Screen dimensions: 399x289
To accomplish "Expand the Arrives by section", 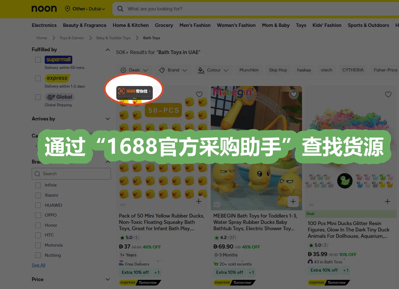I will point(108,119).
